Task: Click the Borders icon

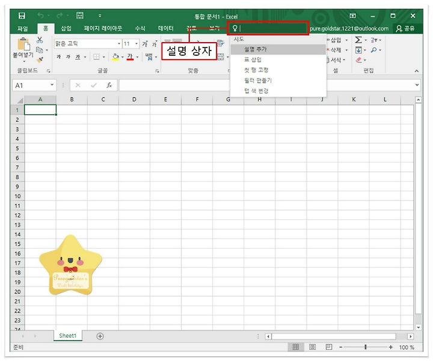Action: pyautogui.click(x=96, y=57)
